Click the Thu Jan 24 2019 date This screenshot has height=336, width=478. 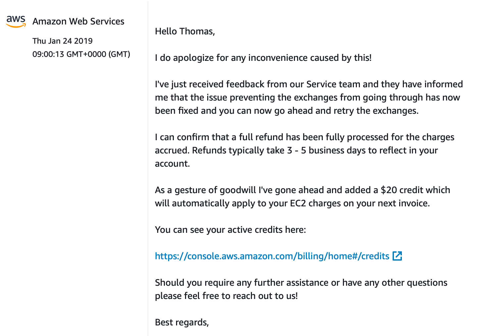tap(63, 41)
